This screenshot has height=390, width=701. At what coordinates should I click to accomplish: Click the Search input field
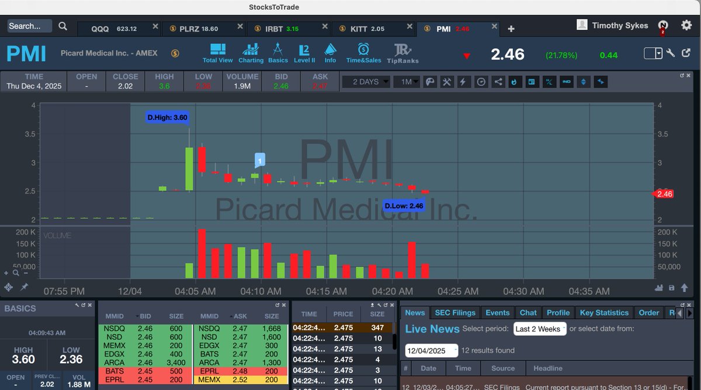[28, 26]
